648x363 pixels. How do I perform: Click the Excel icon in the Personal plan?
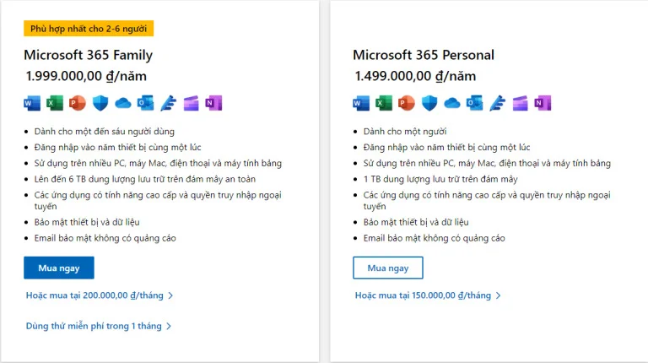click(384, 103)
